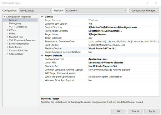This screenshot has width=161, height=115.
Task: Click the help question mark button
Action: click(x=147, y=3)
